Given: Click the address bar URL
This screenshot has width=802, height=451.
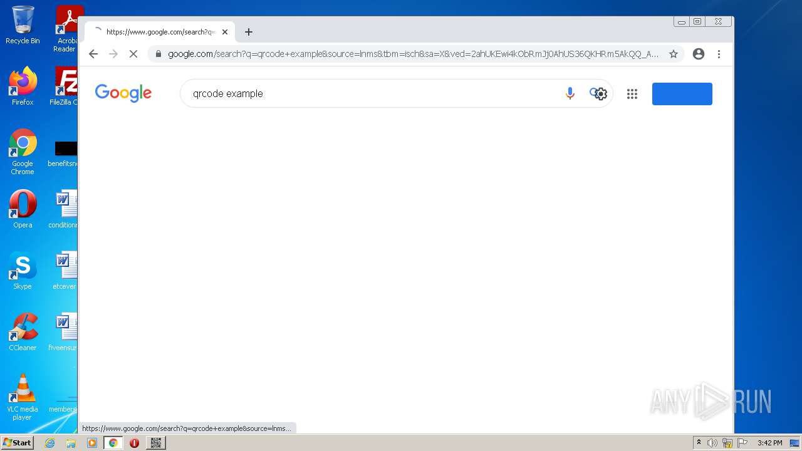Looking at the screenshot, I should [x=413, y=54].
